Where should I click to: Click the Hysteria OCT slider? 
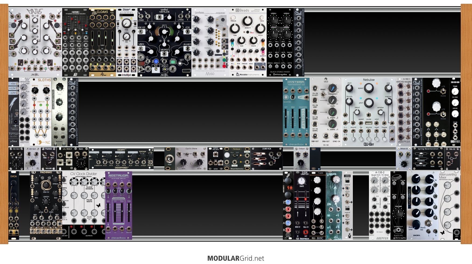pyautogui.click(x=286, y=118)
